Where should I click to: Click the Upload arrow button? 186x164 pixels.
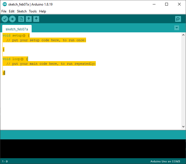coord(12,19)
